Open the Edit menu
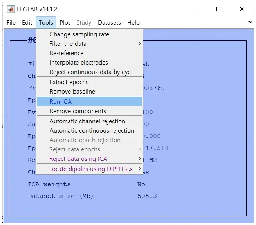The height and width of the screenshot is (225, 256). click(x=27, y=23)
